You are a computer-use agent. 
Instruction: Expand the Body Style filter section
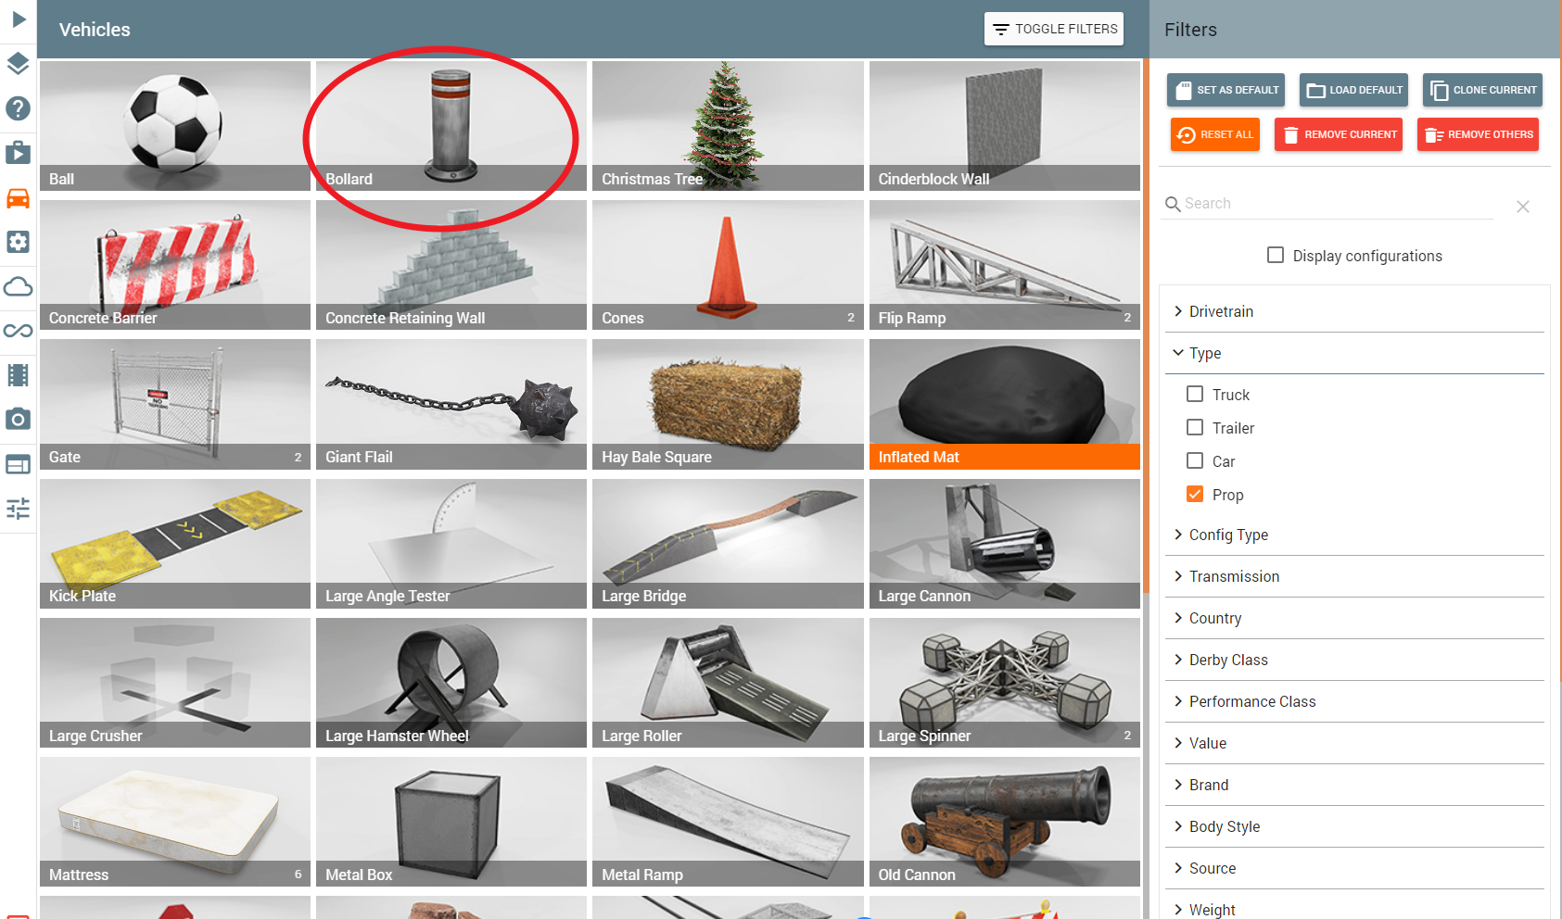[x=1354, y=826]
